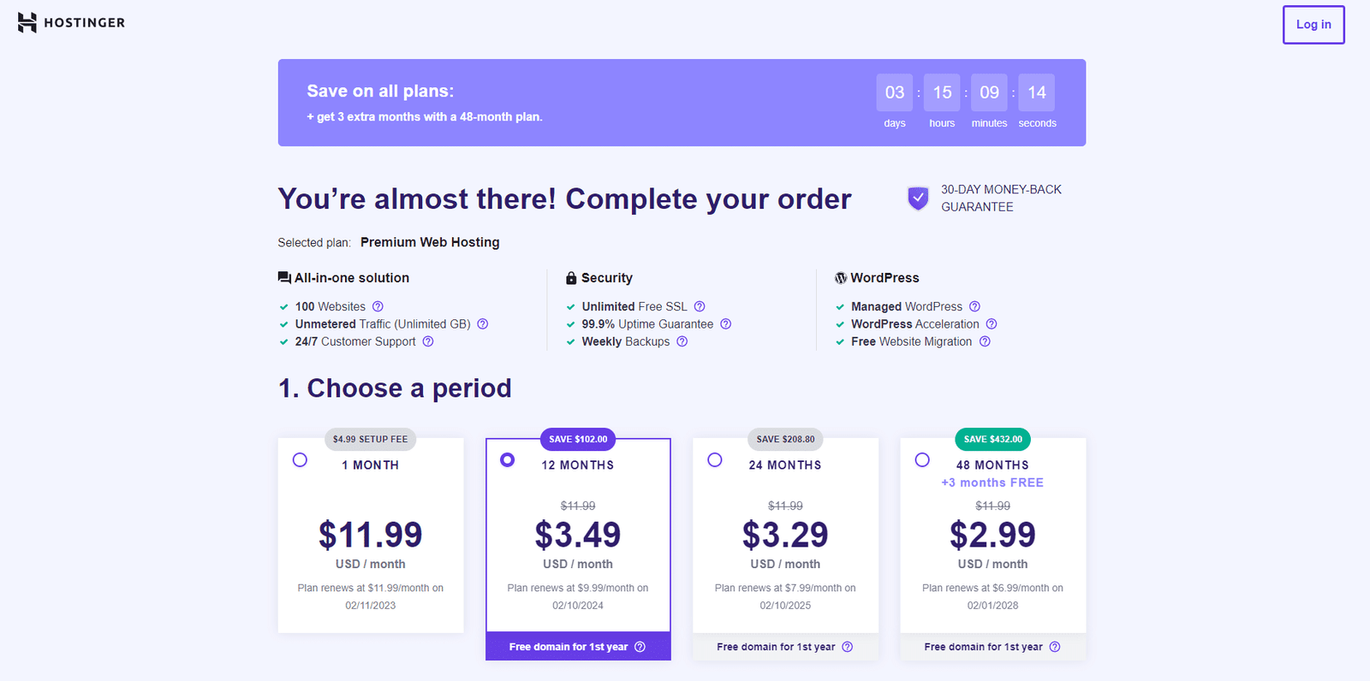This screenshot has height=681, width=1370.
Task: Open Weekly Backups help icon
Action: (682, 341)
